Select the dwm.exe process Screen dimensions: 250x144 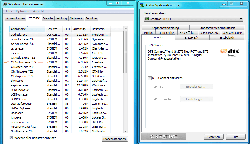[60, 81]
